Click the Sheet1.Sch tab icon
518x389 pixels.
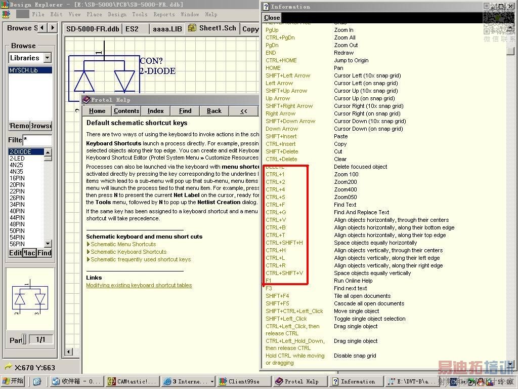tap(192, 28)
